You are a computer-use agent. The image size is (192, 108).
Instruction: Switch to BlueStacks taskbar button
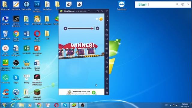74,105
